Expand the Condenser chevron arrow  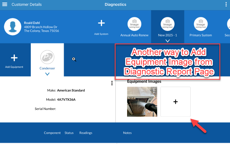[x=47, y=74]
